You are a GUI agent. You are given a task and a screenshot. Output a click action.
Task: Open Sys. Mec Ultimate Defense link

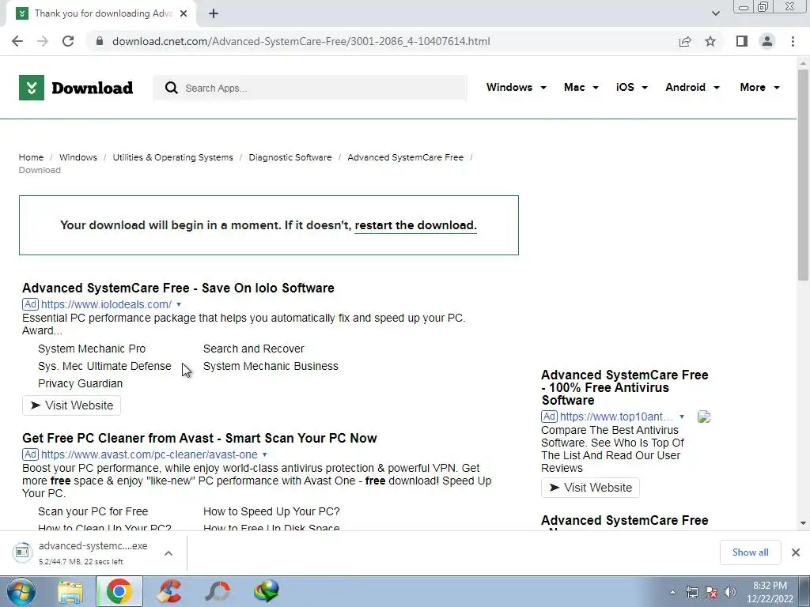(x=105, y=367)
